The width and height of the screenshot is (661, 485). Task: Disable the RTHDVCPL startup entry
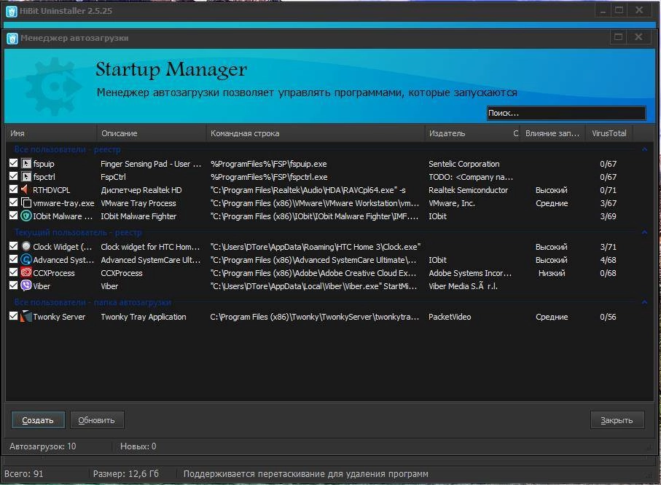coord(14,189)
